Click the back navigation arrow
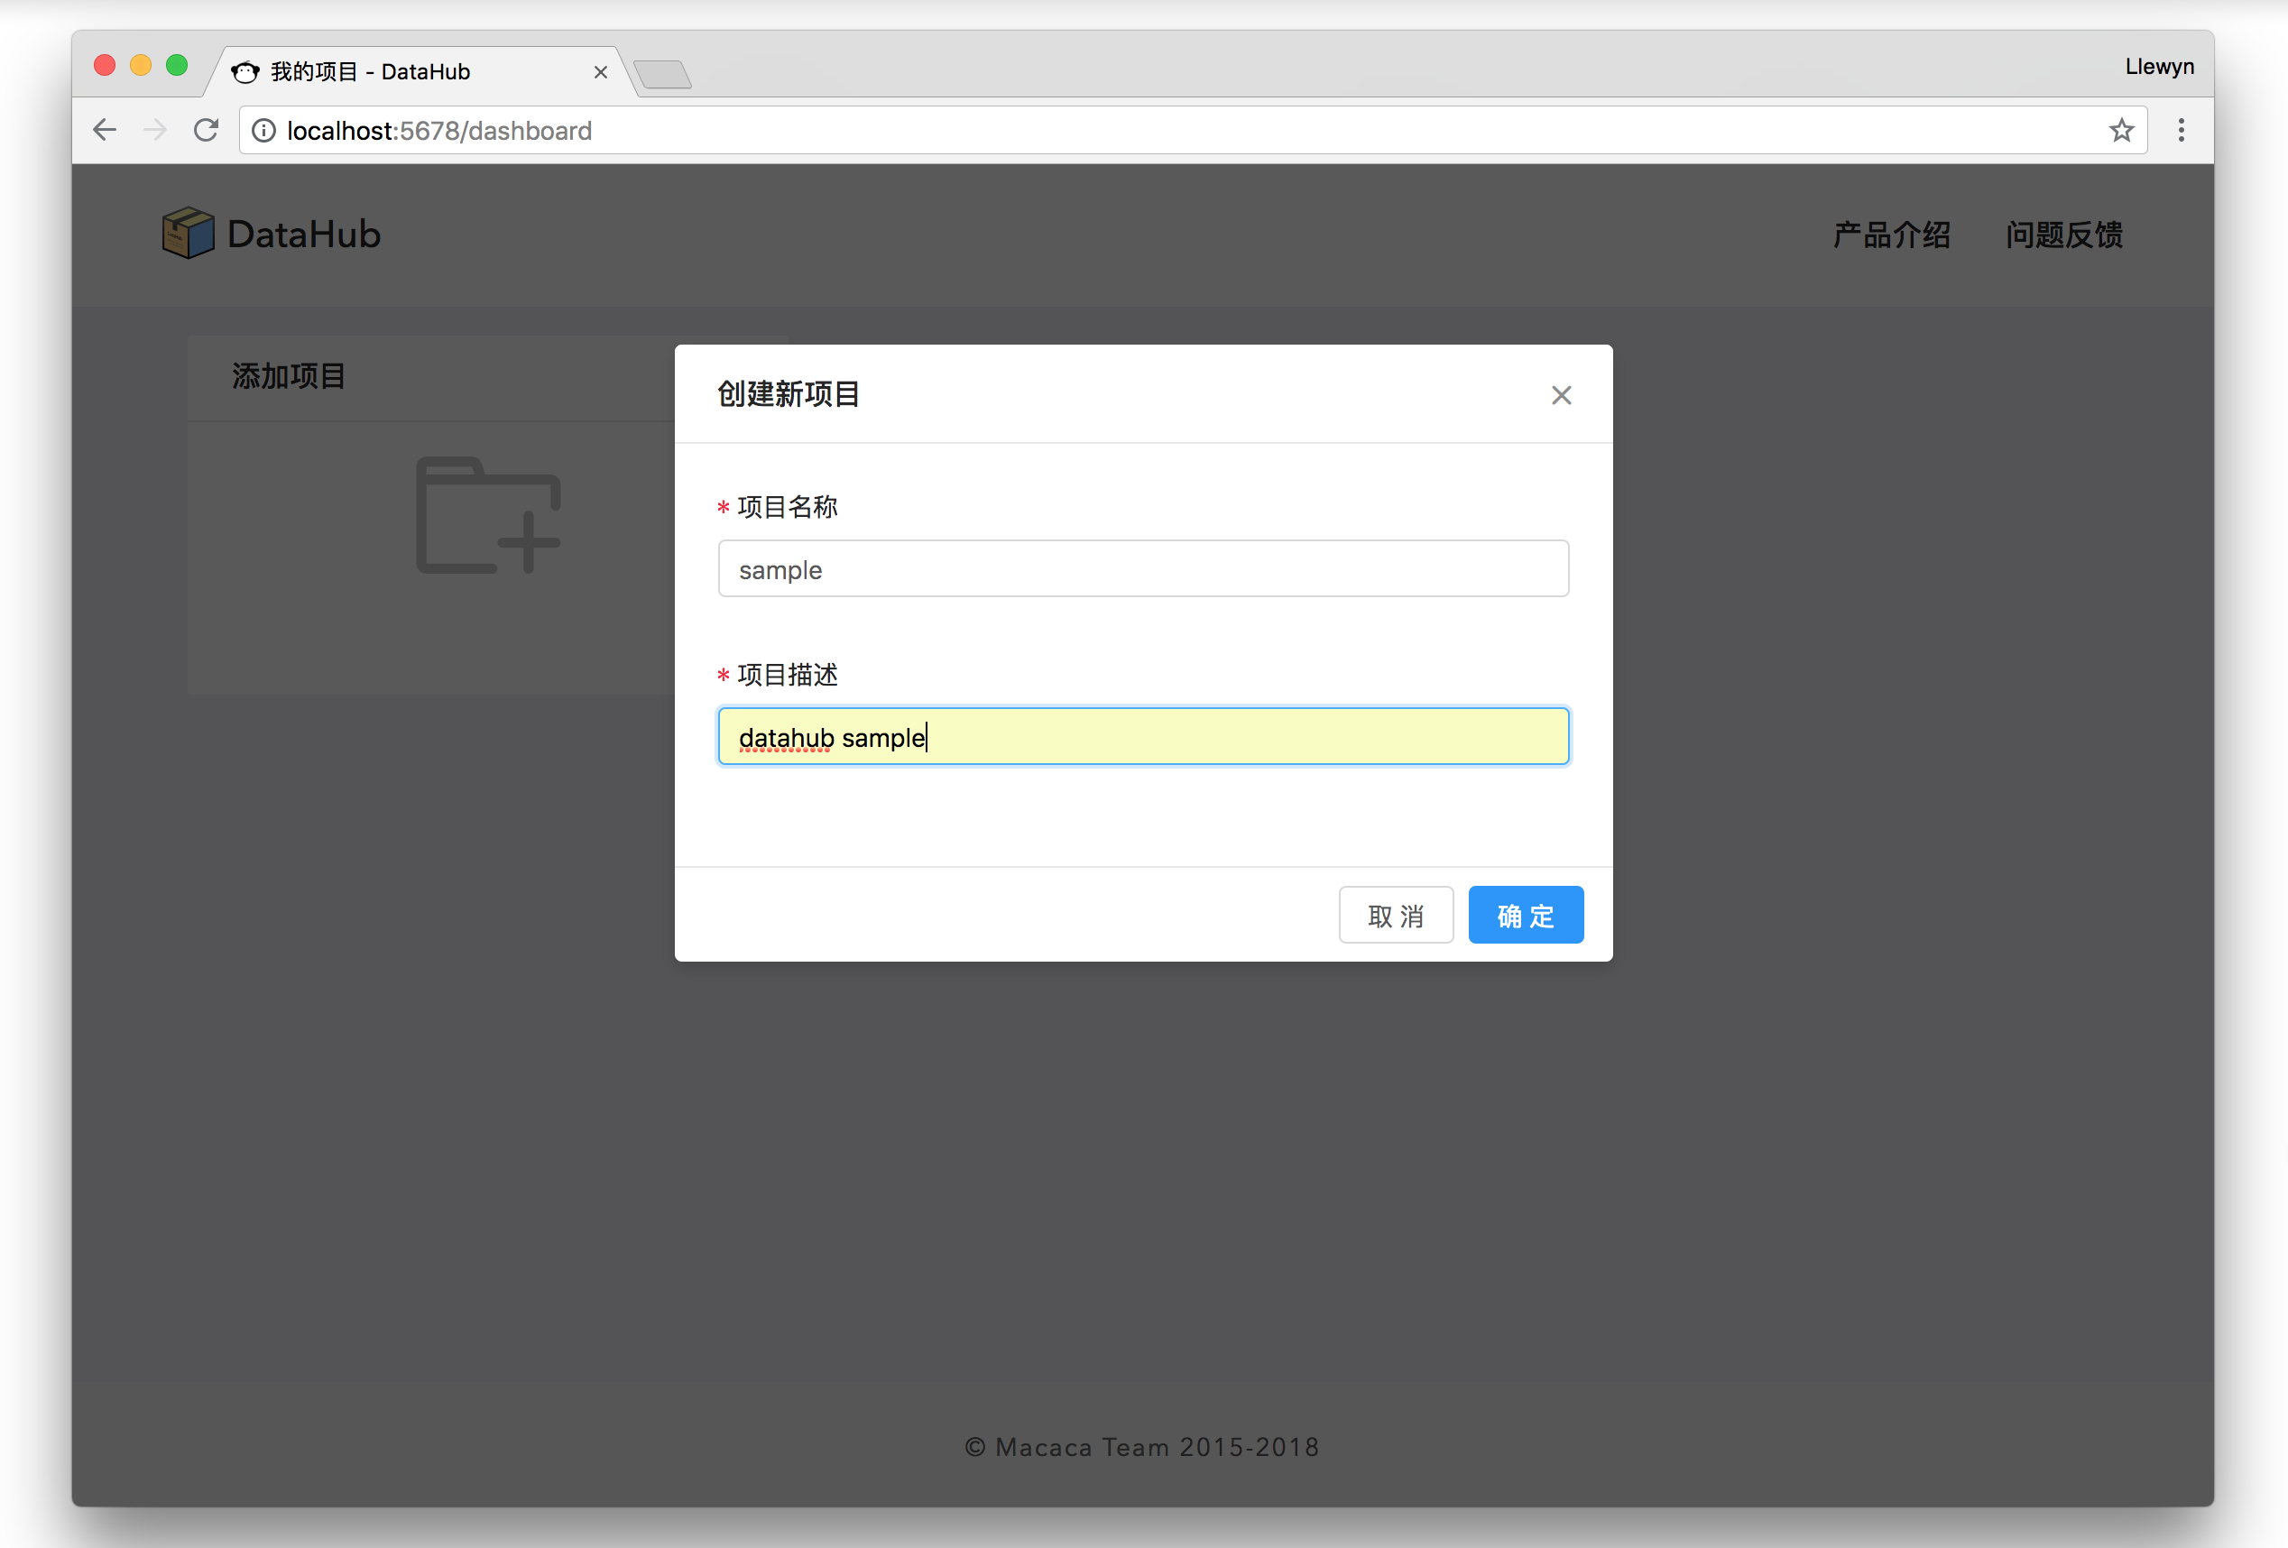This screenshot has width=2288, height=1548. pyautogui.click(x=104, y=129)
